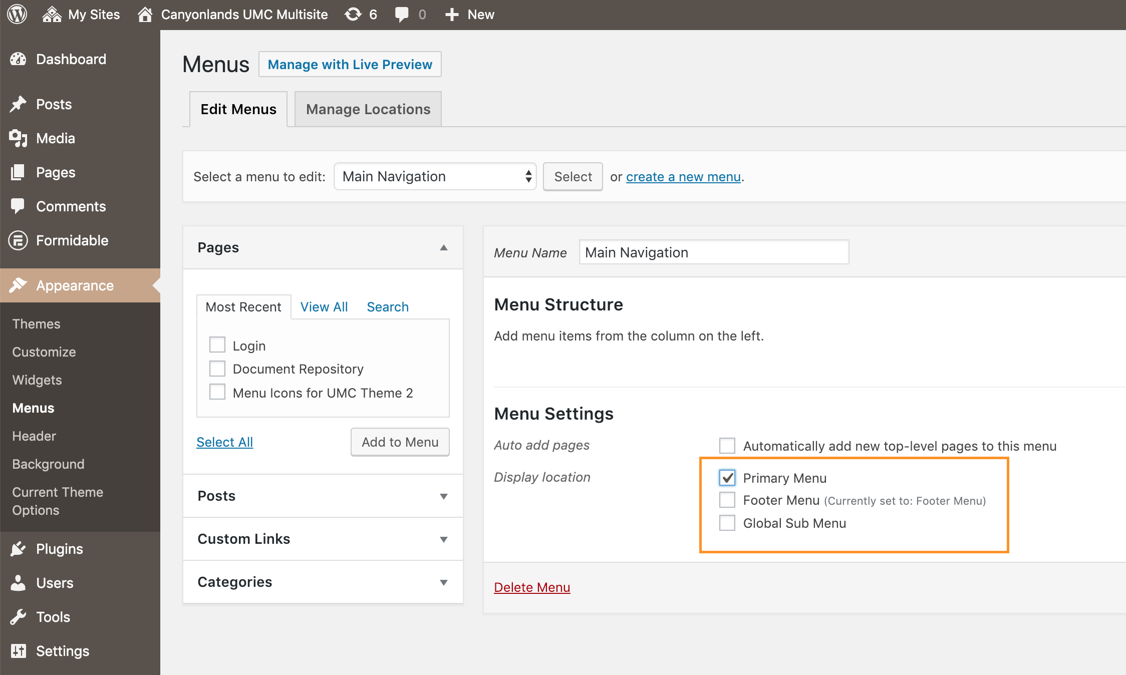Open the Select a menu to edit dropdown
The height and width of the screenshot is (675, 1126).
[435, 176]
